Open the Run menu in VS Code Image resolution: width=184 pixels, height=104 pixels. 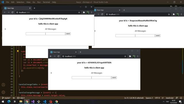tap(39, 2)
